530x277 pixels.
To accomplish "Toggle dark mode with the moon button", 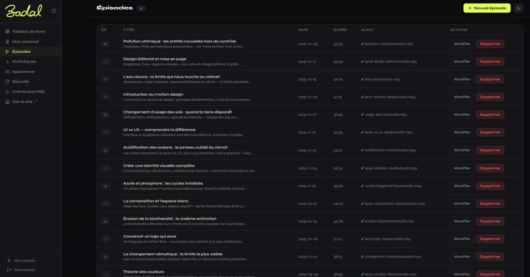I will (x=518, y=8).
